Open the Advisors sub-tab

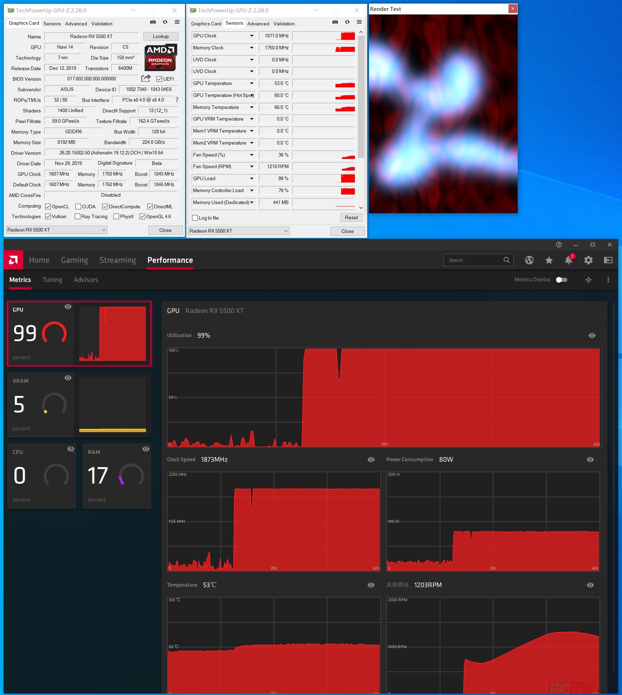(86, 280)
